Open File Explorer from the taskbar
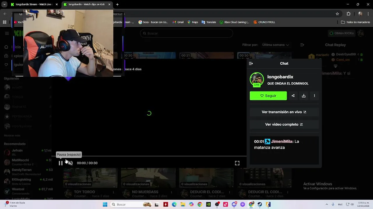Screen dimensions: 373x209 (183, 205)
